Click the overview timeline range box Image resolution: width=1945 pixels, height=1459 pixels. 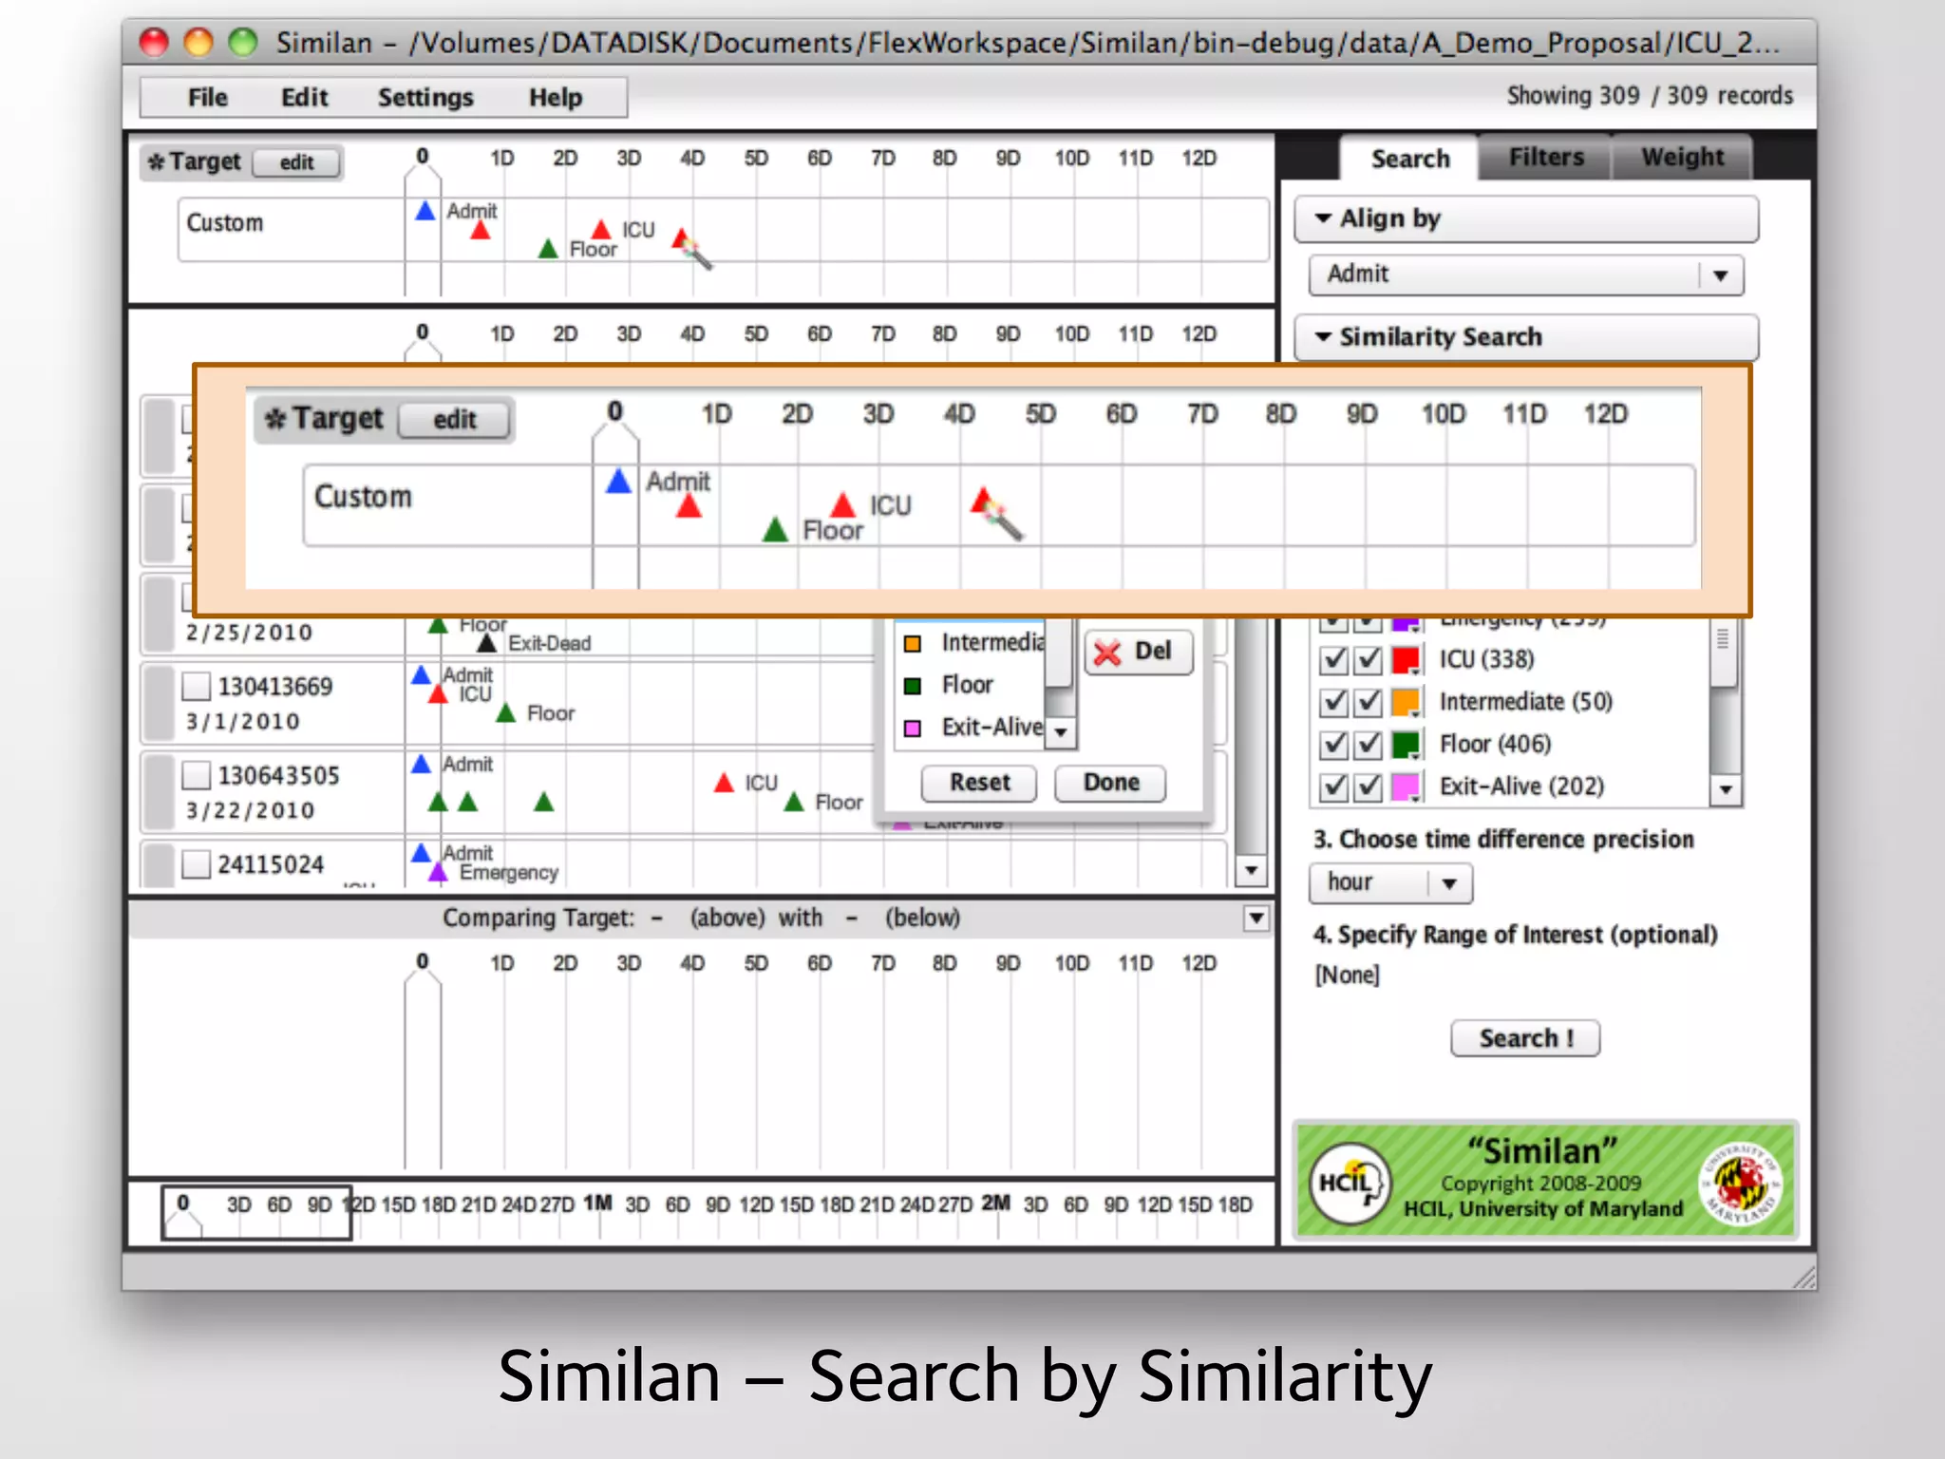point(256,1212)
